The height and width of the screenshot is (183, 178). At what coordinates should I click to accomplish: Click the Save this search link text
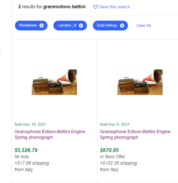tap(114, 7)
